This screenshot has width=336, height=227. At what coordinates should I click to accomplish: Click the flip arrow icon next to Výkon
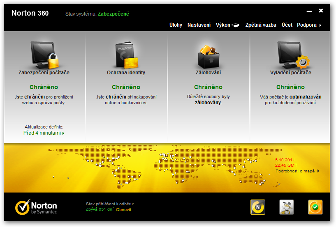(236, 25)
